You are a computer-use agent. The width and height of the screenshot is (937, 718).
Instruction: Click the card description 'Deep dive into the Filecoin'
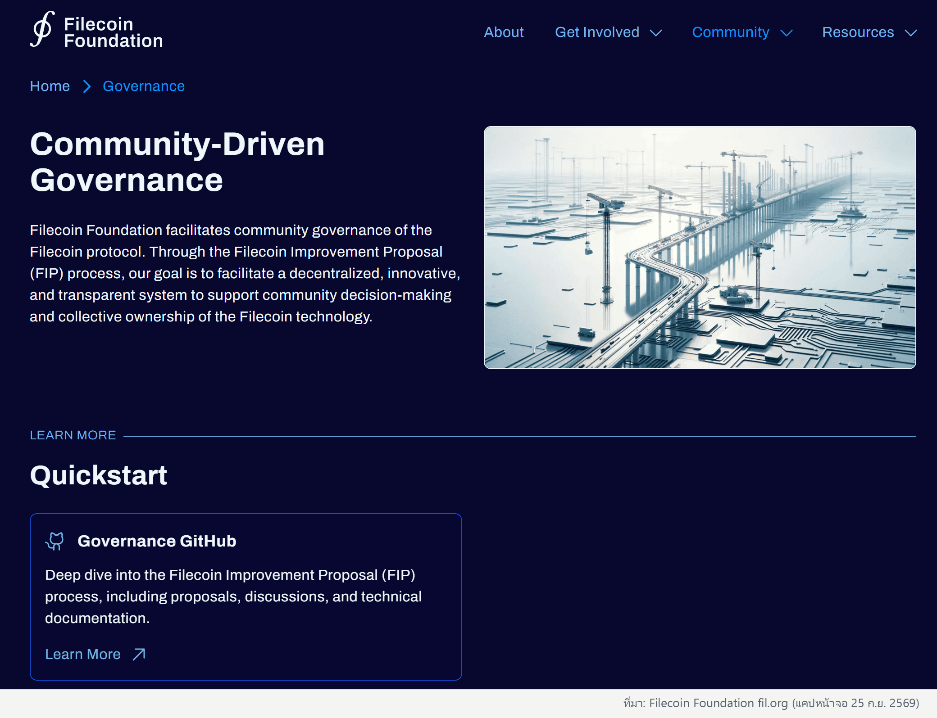click(x=233, y=596)
